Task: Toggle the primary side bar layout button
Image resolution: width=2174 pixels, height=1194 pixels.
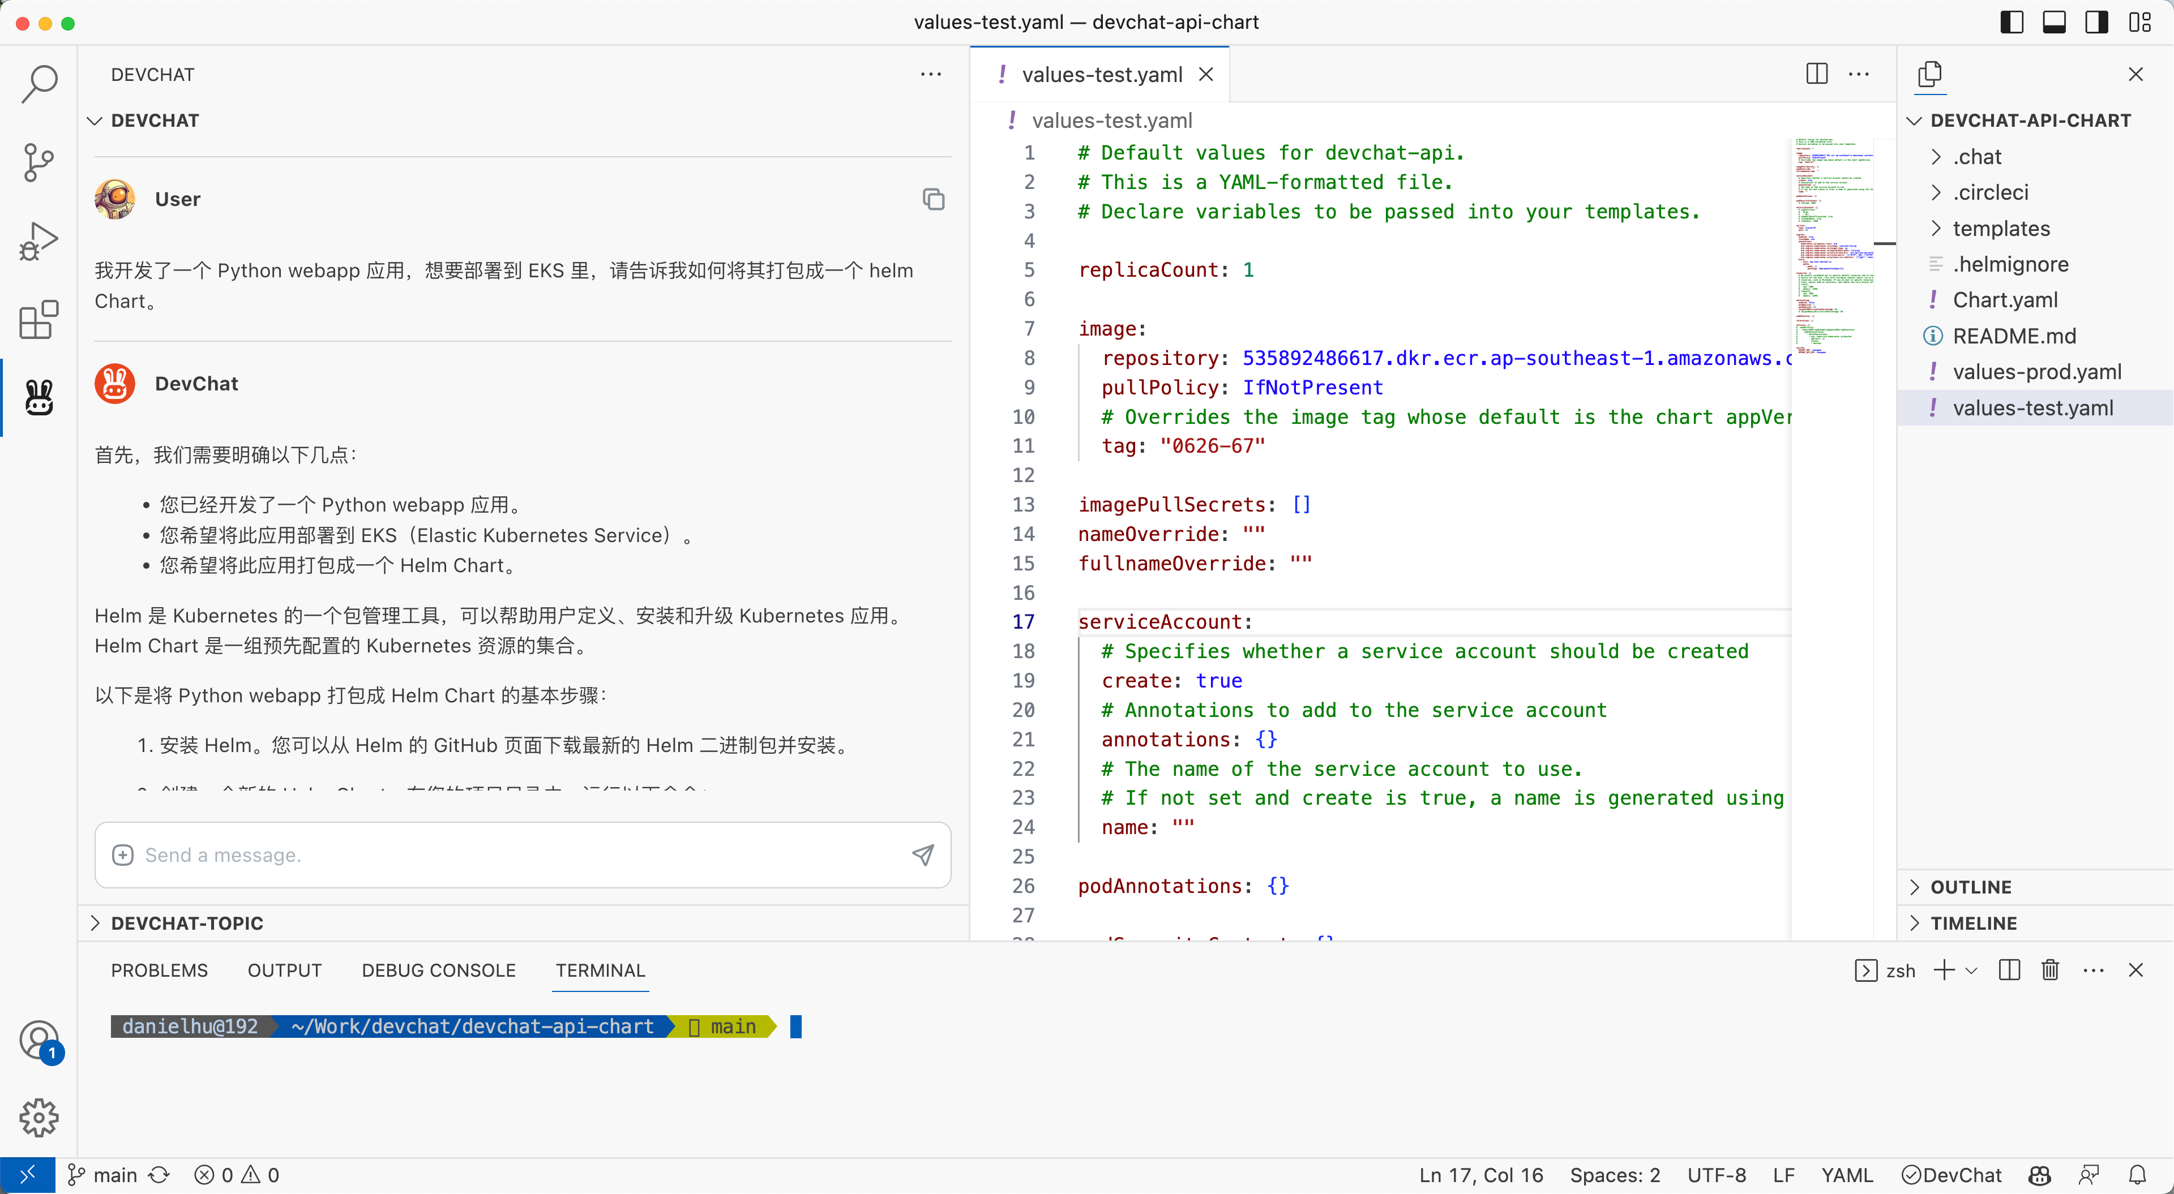Action: pyautogui.click(x=2012, y=23)
